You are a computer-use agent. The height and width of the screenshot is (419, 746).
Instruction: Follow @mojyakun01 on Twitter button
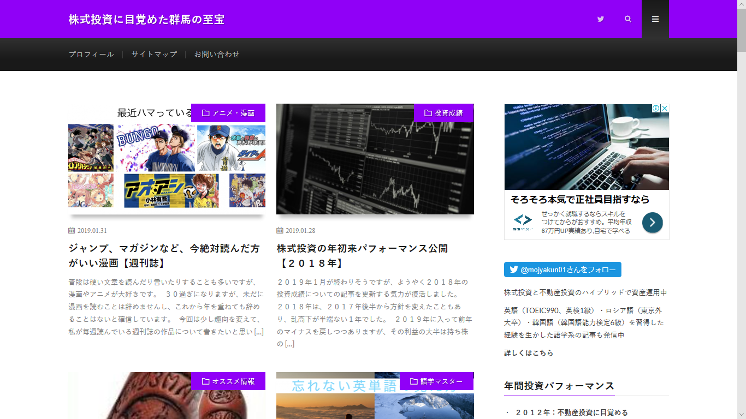[x=563, y=270]
